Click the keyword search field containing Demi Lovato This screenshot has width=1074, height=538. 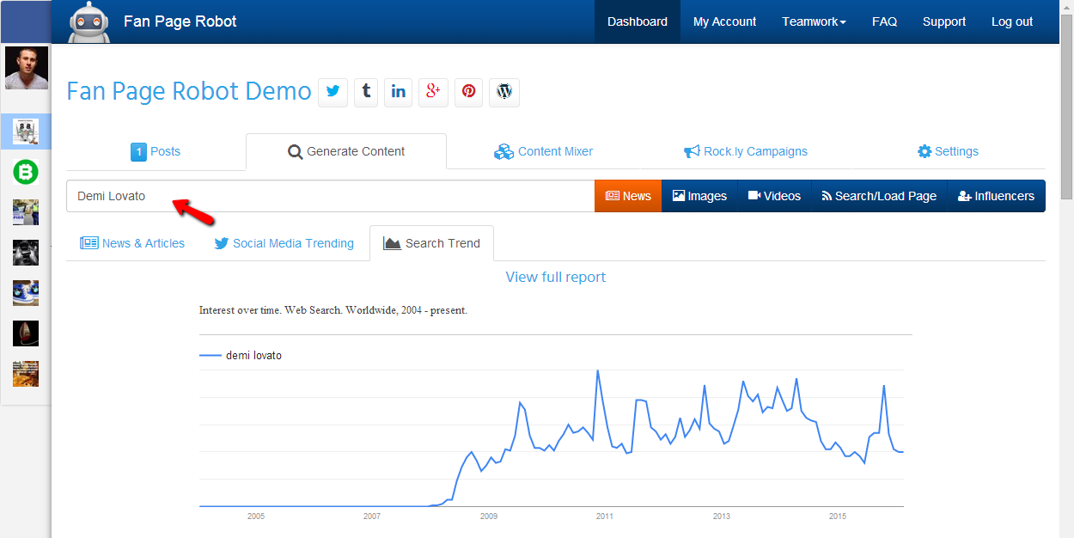(331, 196)
